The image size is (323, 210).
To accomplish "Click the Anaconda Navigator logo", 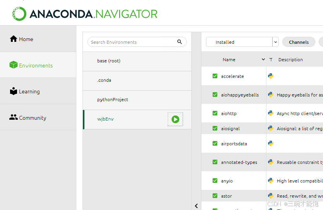I will [x=85, y=14].
